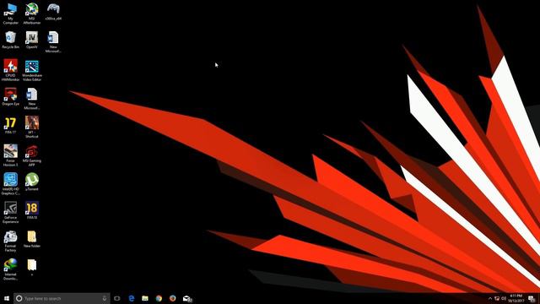Open the My Computer desktop icon
Image resolution: width=540 pixels, height=304 pixels.
[10, 14]
